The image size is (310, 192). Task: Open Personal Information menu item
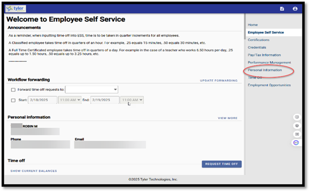coord(265,70)
